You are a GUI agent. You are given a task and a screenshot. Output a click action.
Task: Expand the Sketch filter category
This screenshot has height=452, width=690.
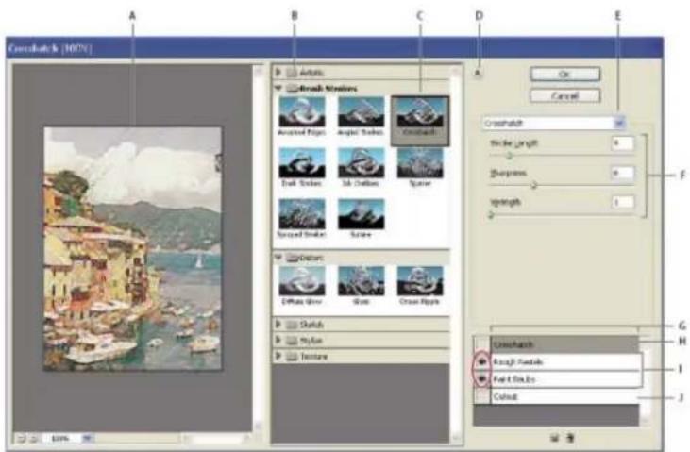point(278,325)
